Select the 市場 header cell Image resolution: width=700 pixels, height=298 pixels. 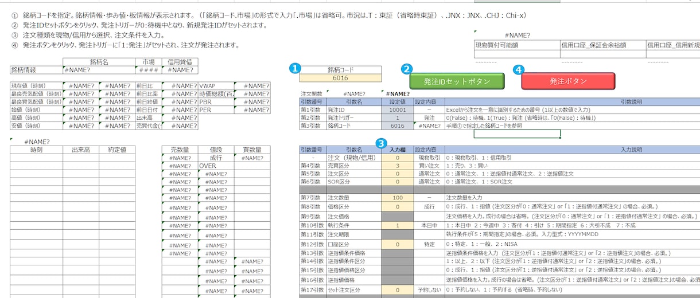148,61
